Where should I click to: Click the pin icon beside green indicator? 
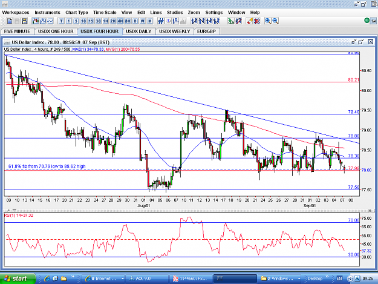pyautogui.click(x=373, y=21)
